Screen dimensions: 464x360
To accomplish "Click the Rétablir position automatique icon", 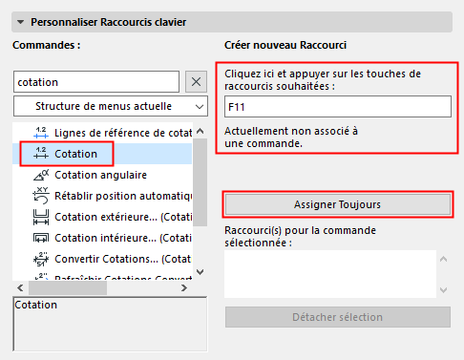I will 41,196.
